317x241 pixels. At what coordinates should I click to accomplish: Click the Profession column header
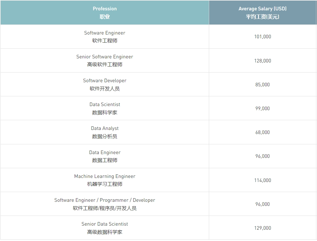coord(105,13)
